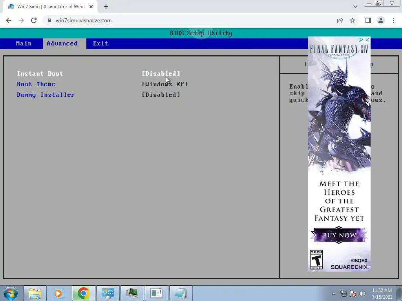Select the Advanced BIOS tab
The width and height of the screenshot is (402, 301).
click(x=62, y=44)
